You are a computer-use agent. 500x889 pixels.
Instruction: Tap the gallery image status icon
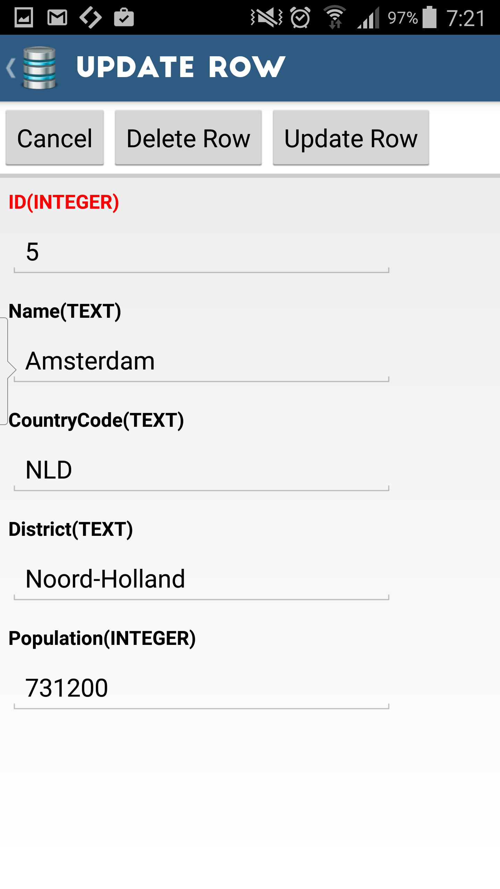pyautogui.click(x=24, y=17)
